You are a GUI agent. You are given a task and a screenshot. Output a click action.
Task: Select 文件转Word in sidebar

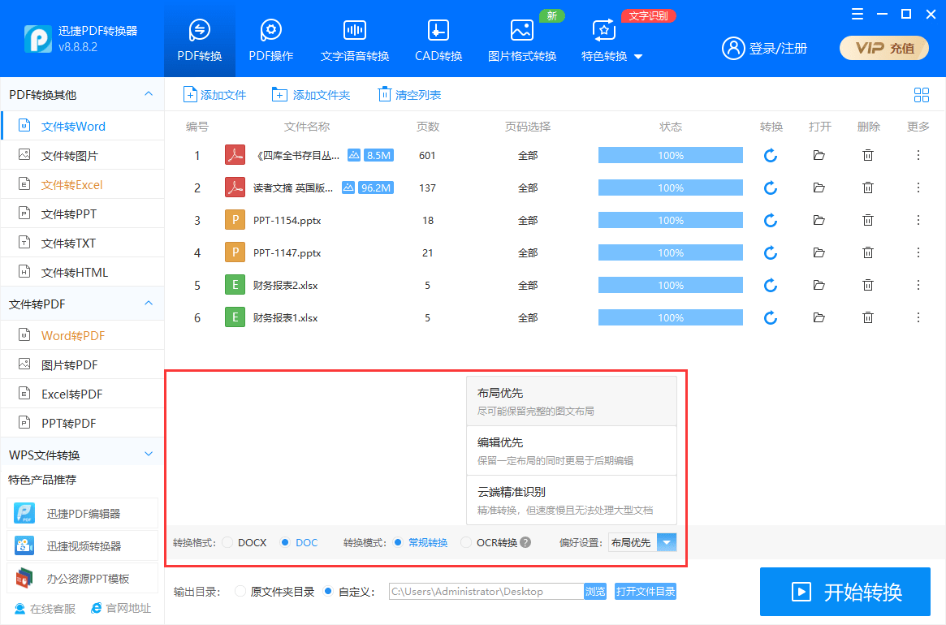83,126
